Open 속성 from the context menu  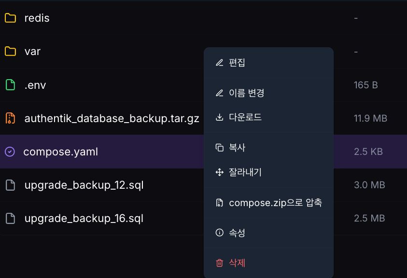(x=238, y=233)
